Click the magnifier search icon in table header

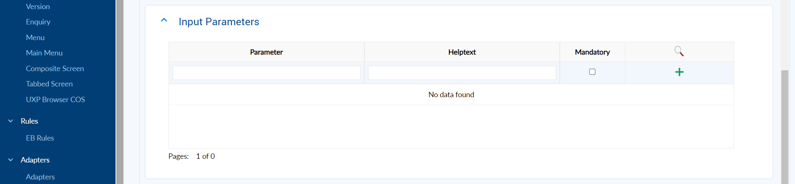pyautogui.click(x=679, y=51)
